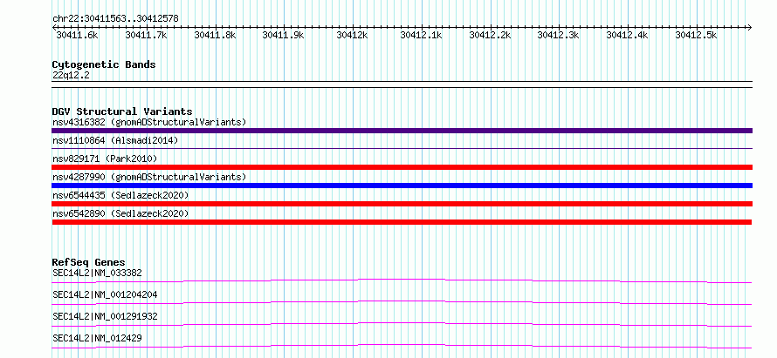
Task: Click the 30411.6k ruler tick label
Action: click(78, 35)
